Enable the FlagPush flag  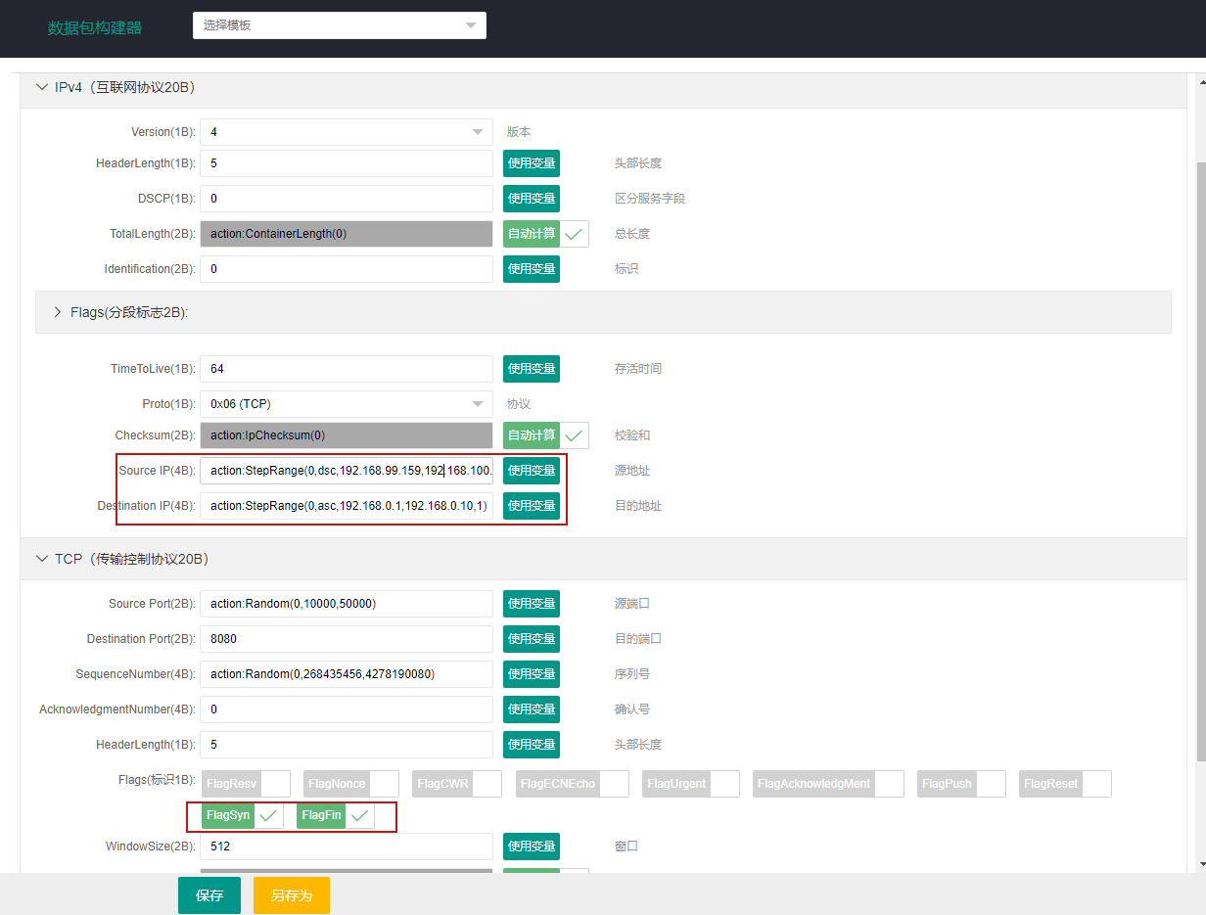[x=991, y=784]
